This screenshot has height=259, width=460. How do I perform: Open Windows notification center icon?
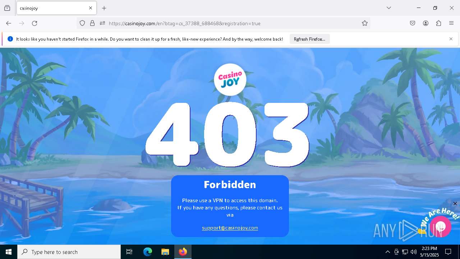(x=448, y=252)
